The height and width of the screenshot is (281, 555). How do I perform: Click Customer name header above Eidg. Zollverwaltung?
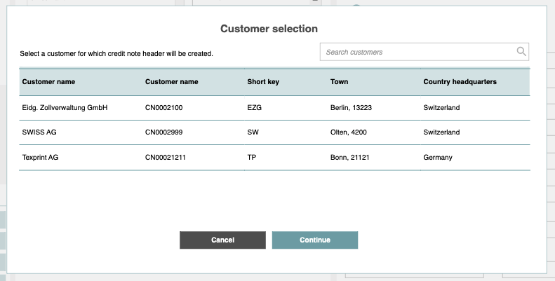click(48, 82)
